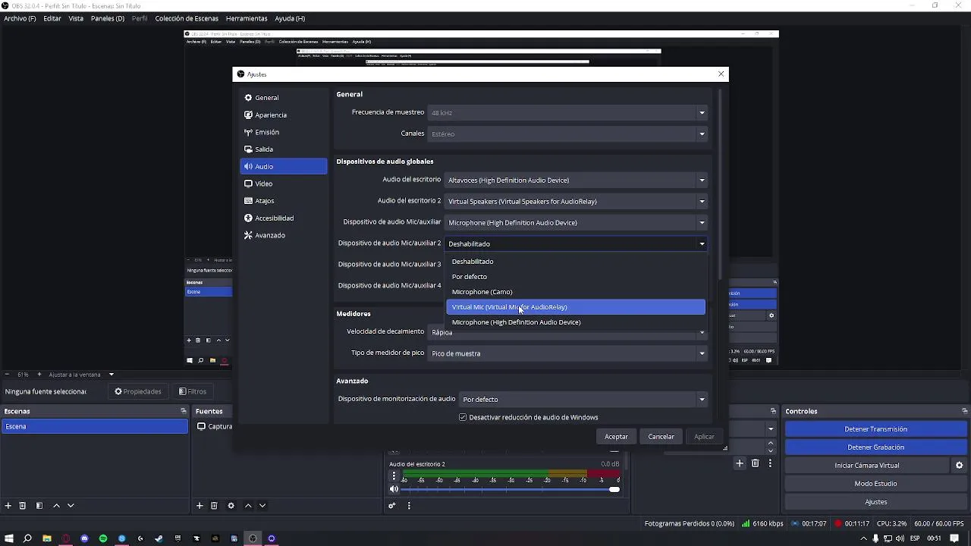Image resolution: width=971 pixels, height=546 pixels.
Task: Open Dispositivo de audio Mic/auxiliar dropdown
Action: tap(576, 223)
